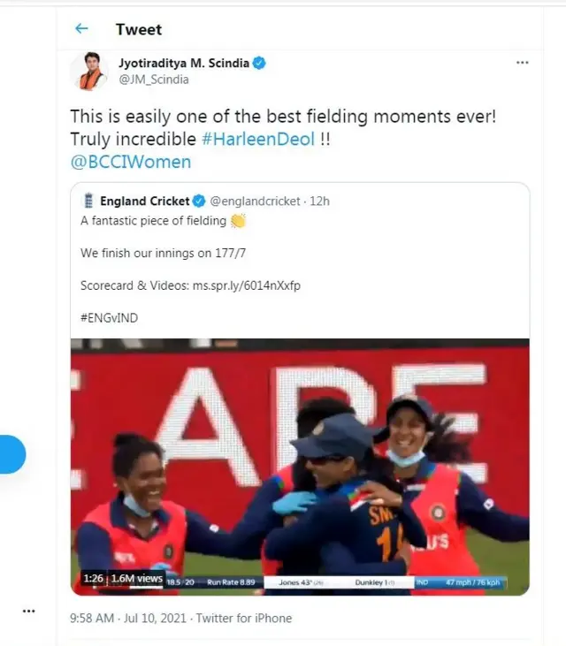
Task: Click the verified badge beside Jyotiraditya M. Scindia
Action: [x=260, y=64]
